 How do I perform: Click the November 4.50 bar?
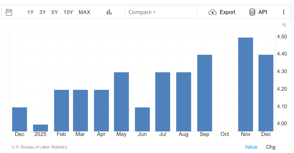246,84
